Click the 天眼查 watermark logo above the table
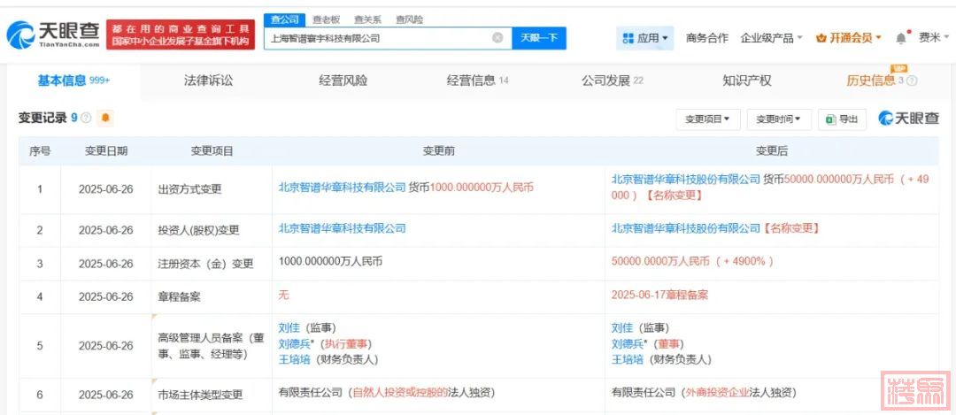956x415 pixels. coord(908,119)
